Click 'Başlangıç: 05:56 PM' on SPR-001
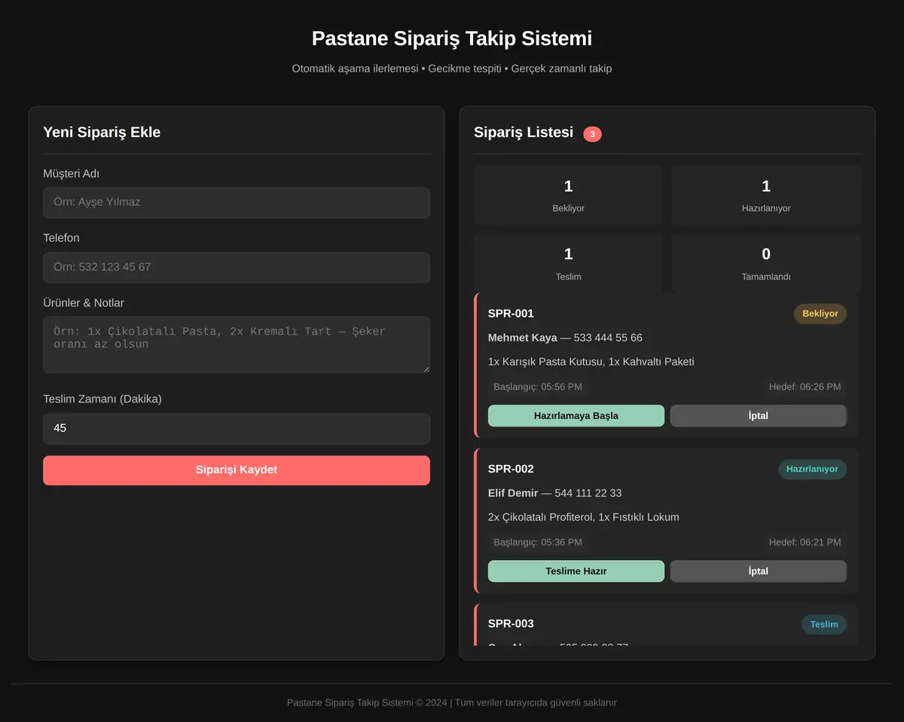904x722 pixels. point(538,387)
